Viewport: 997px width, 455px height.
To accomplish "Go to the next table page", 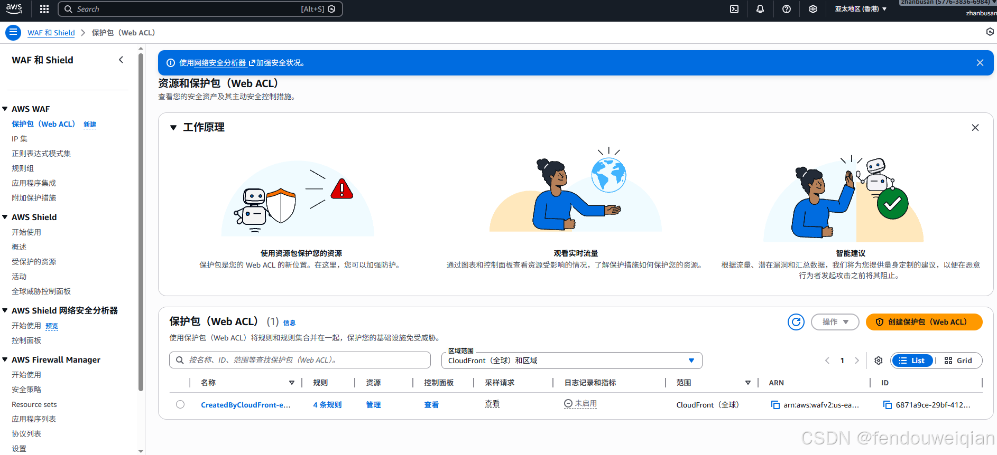I will pyautogui.click(x=857, y=361).
